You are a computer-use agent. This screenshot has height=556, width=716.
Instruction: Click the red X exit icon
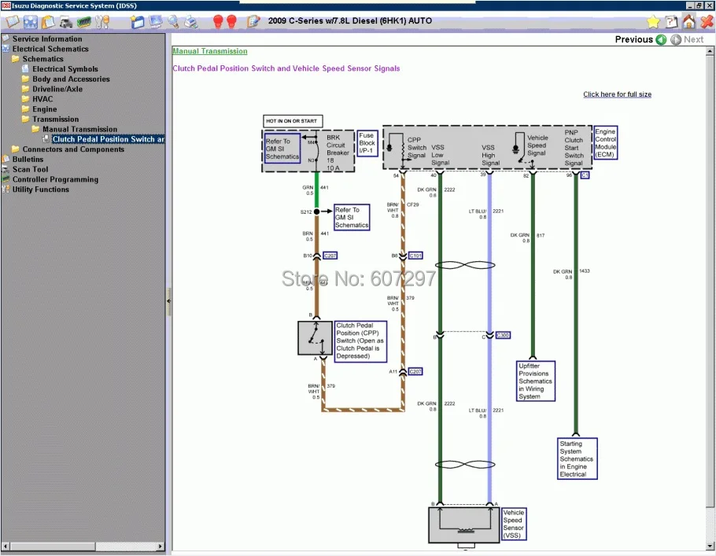(707, 21)
